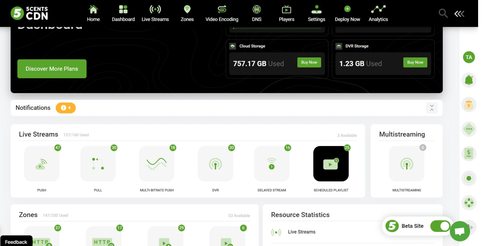The width and height of the screenshot is (490, 246).
Task: Click the "157/160 Used" text
Action: pyautogui.click(x=76, y=135)
